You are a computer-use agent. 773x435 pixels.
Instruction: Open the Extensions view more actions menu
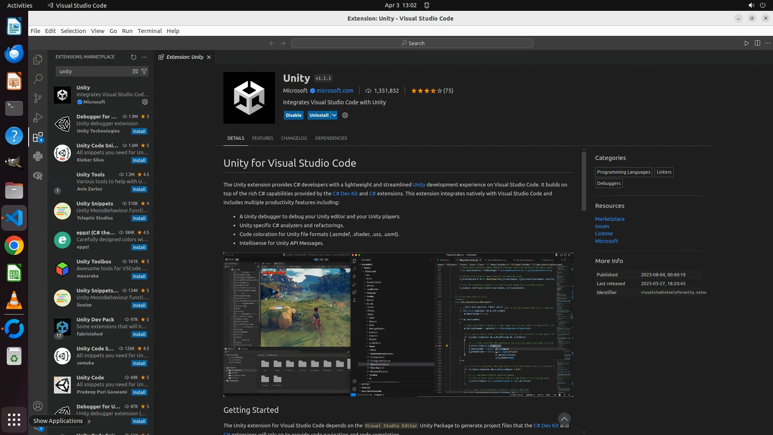click(x=144, y=57)
